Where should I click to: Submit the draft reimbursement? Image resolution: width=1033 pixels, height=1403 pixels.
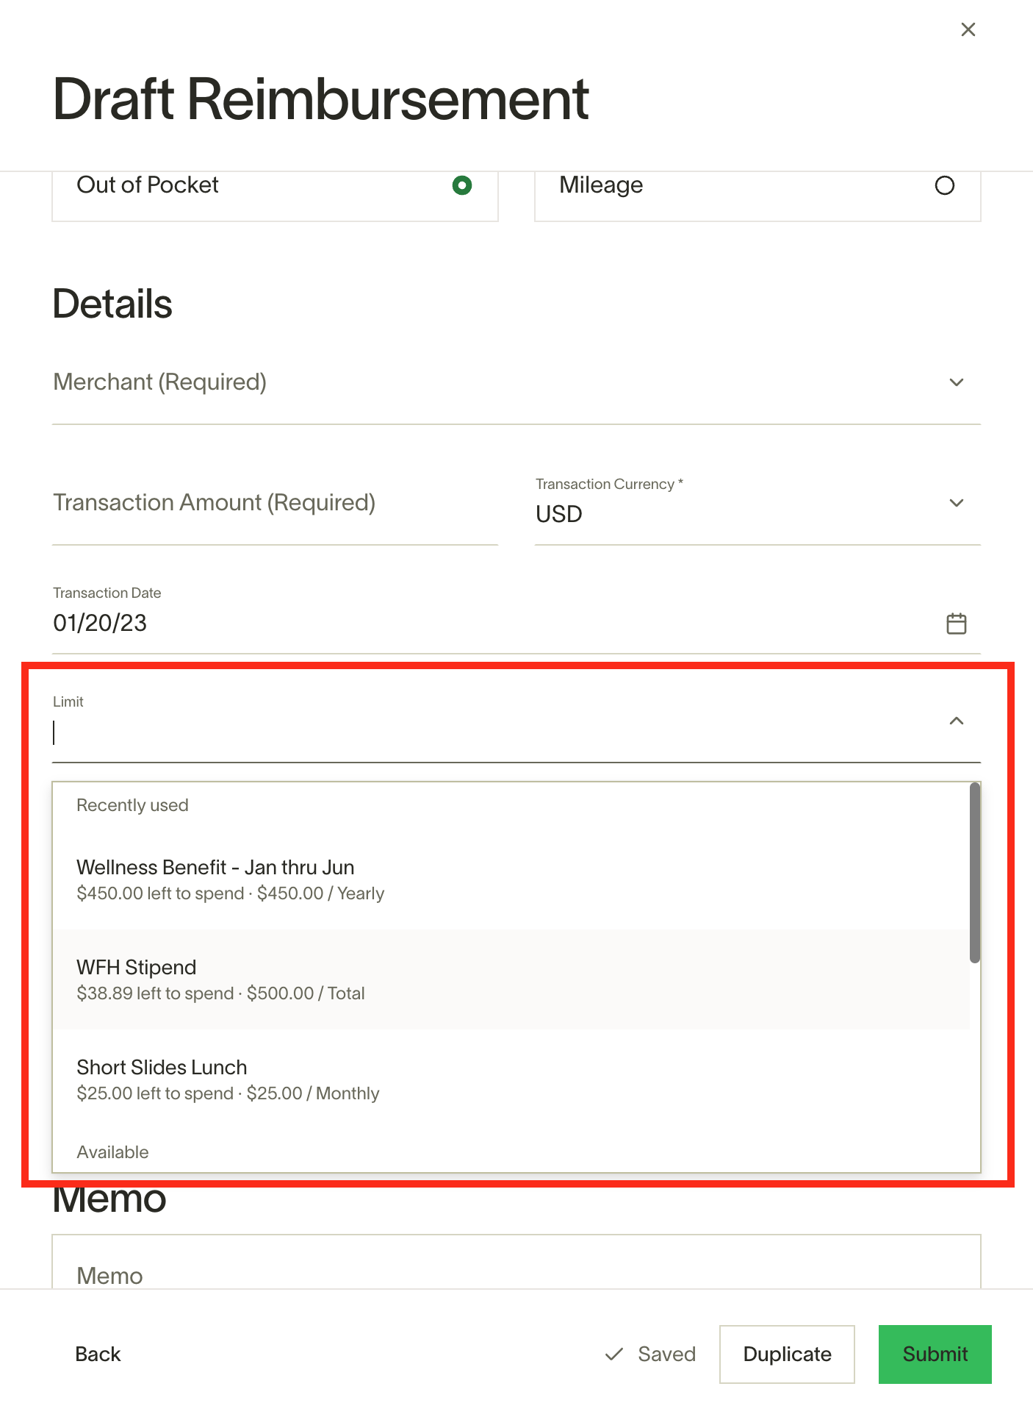(x=935, y=1354)
